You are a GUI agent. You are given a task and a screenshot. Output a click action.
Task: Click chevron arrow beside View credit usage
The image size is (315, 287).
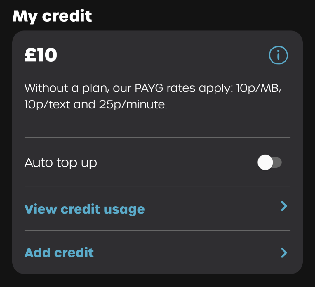click(284, 206)
